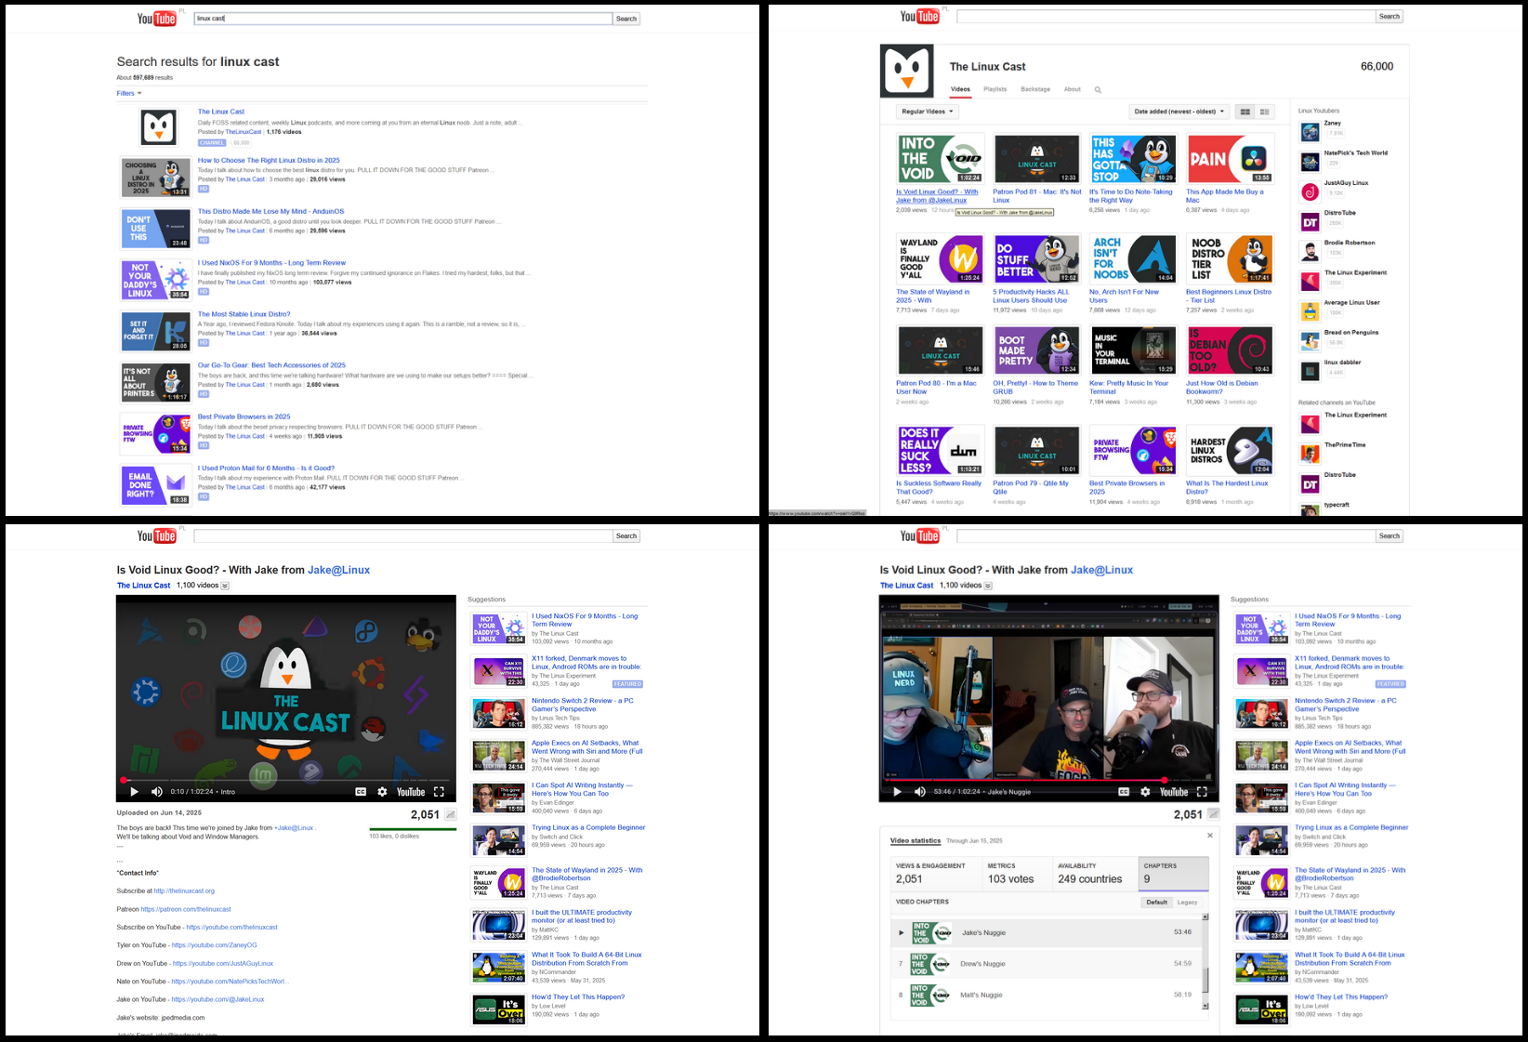Toggle CC captions in bottom-right Jake's Nuggie player
Image resolution: width=1528 pixels, height=1042 pixels.
click(1124, 792)
